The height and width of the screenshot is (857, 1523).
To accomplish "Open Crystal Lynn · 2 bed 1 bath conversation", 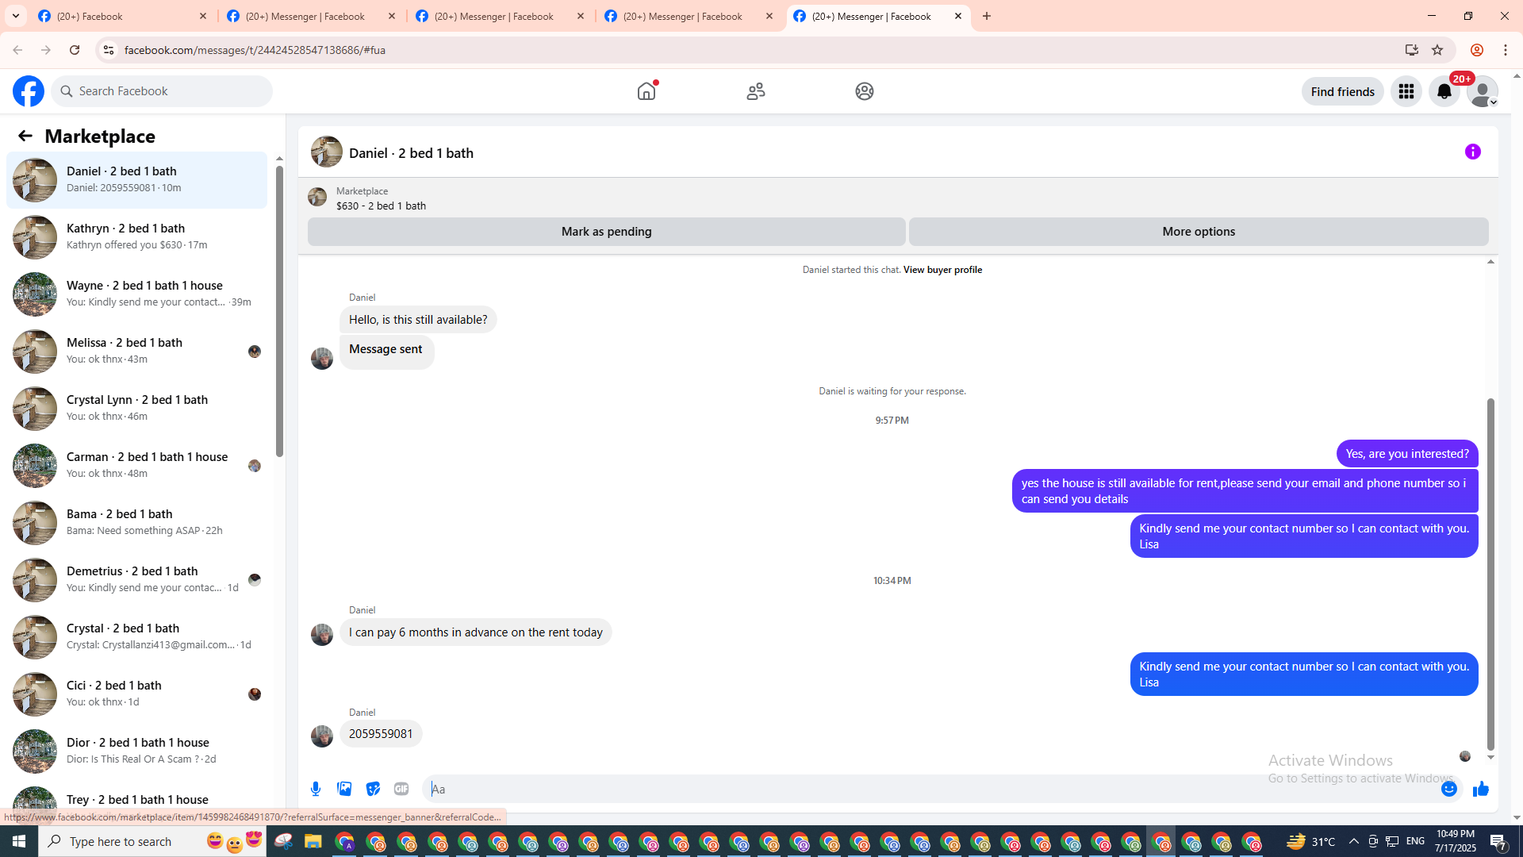I will [x=137, y=409].
